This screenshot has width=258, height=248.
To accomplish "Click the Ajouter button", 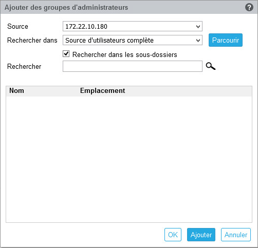I will 201,235.
